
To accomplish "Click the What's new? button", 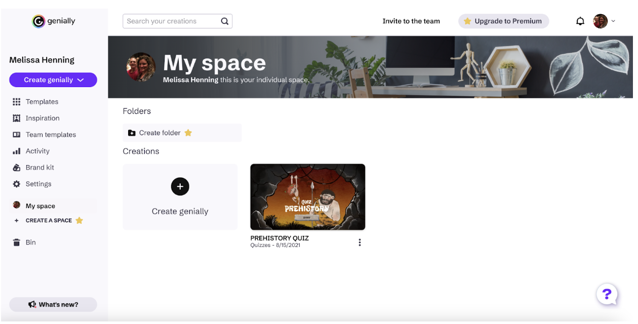I will click(53, 304).
